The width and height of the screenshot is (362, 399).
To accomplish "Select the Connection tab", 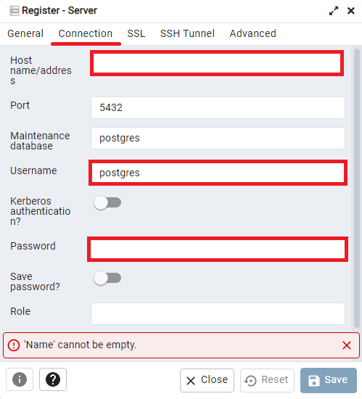I will point(86,33).
